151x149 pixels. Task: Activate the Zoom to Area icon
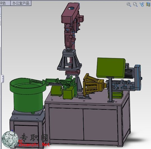tap(135, 4)
